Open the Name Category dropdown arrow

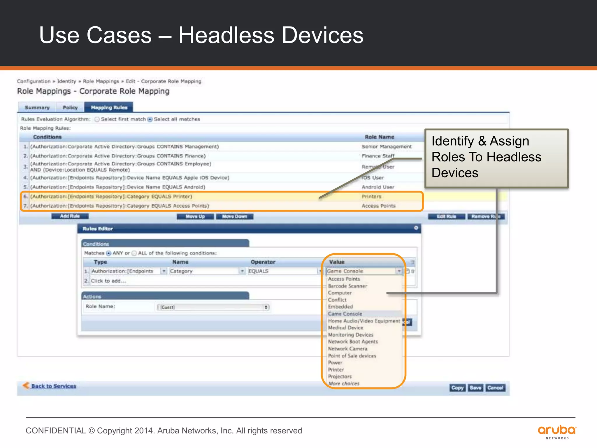pyautogui.click(x=242, y=271)
